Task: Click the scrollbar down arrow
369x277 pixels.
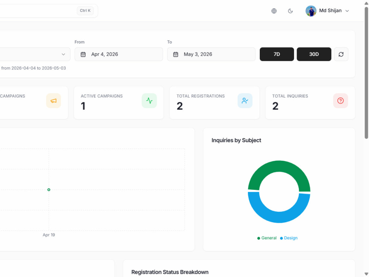Action: pos(366,274)
